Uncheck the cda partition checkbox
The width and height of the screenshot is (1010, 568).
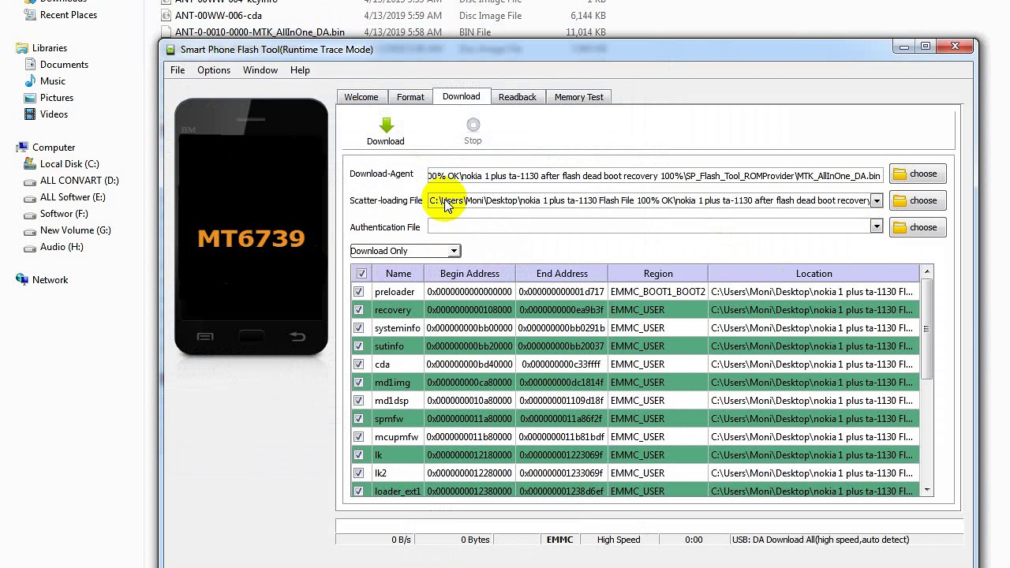pos(358,364)
